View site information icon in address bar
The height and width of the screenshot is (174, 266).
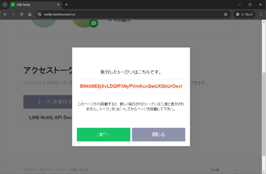[x=39, y=14]
